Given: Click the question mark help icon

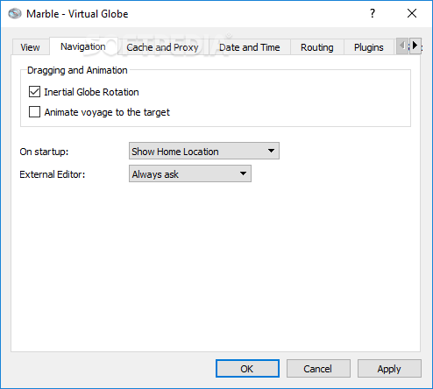Looking at the screenshot, I should pos(373,13).
